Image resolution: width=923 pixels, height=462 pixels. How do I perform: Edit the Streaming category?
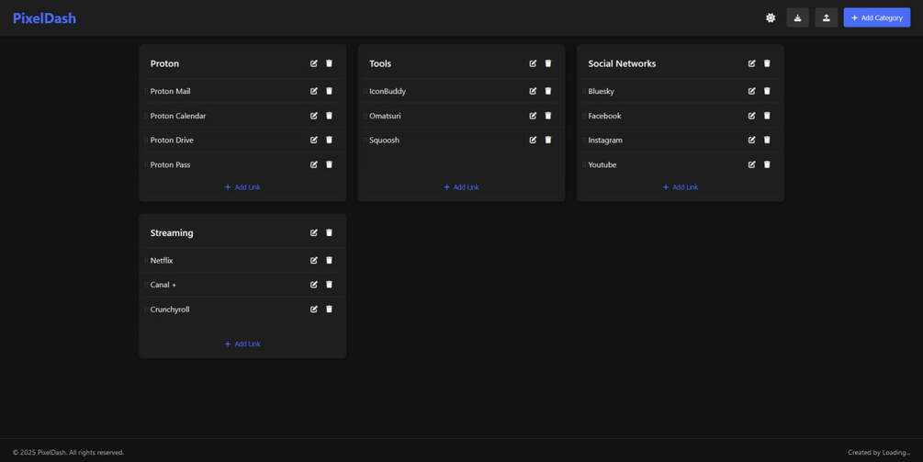click(314, 233)
